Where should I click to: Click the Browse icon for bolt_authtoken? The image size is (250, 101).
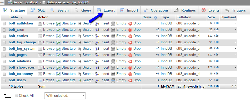coord(40,24)
